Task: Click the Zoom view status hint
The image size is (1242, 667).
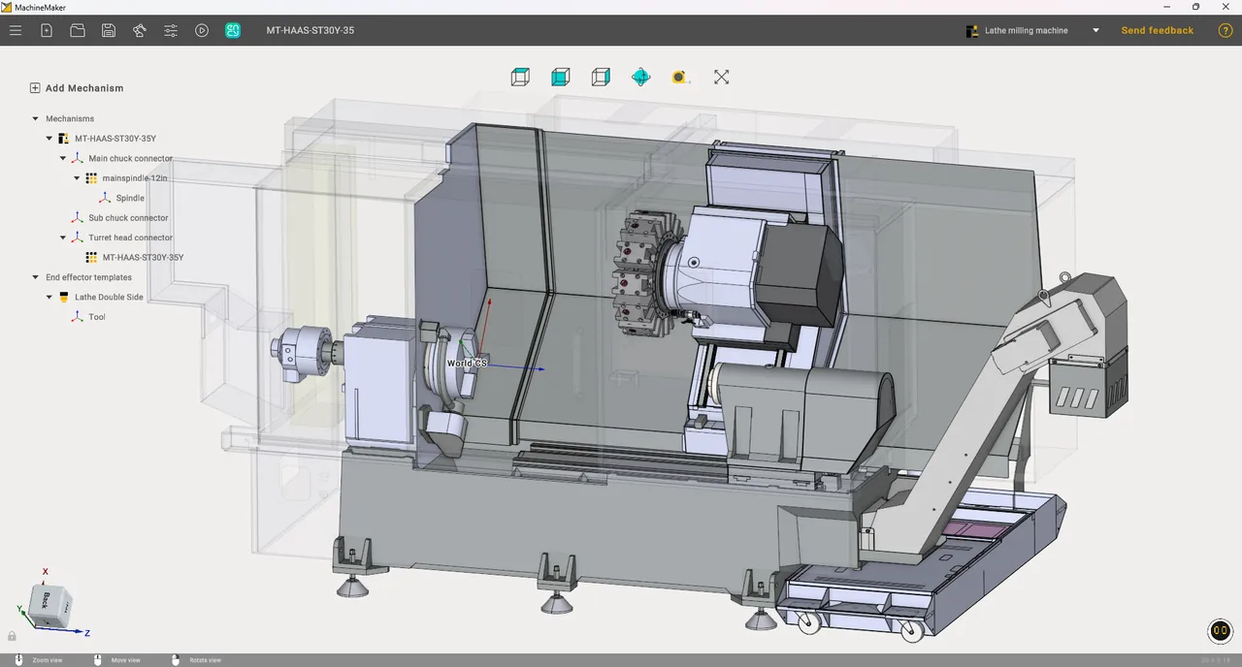Action: (48, 660)
